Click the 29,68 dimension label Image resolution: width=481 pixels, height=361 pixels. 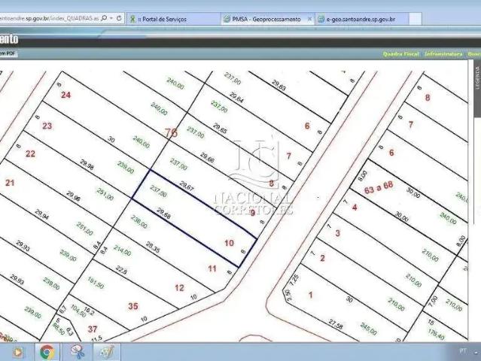tap(163, 214)
